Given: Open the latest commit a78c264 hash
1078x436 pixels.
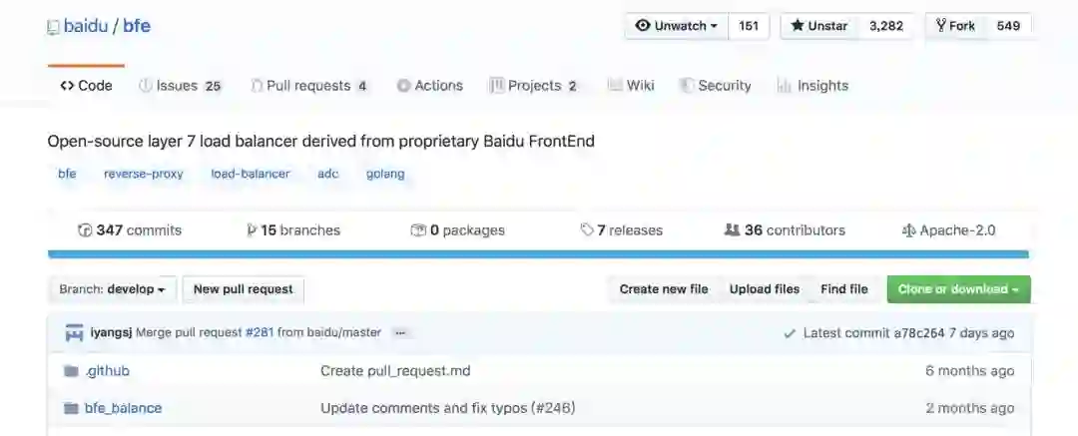Looking at the screenshot, I should [x=919, y=332].
